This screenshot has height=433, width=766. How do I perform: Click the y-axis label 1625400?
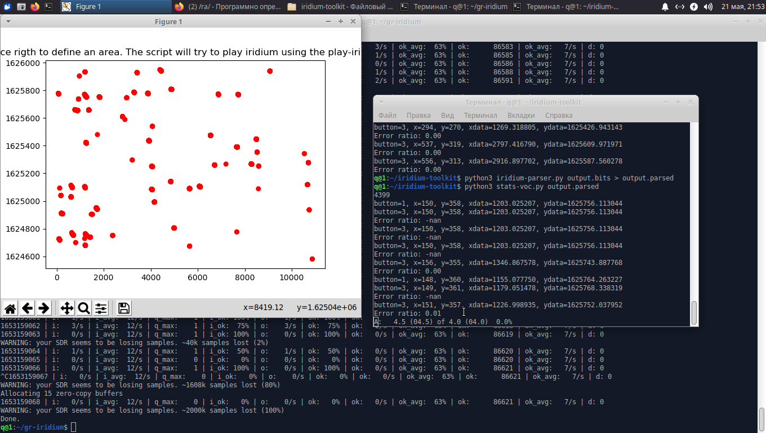coord(23,146)
